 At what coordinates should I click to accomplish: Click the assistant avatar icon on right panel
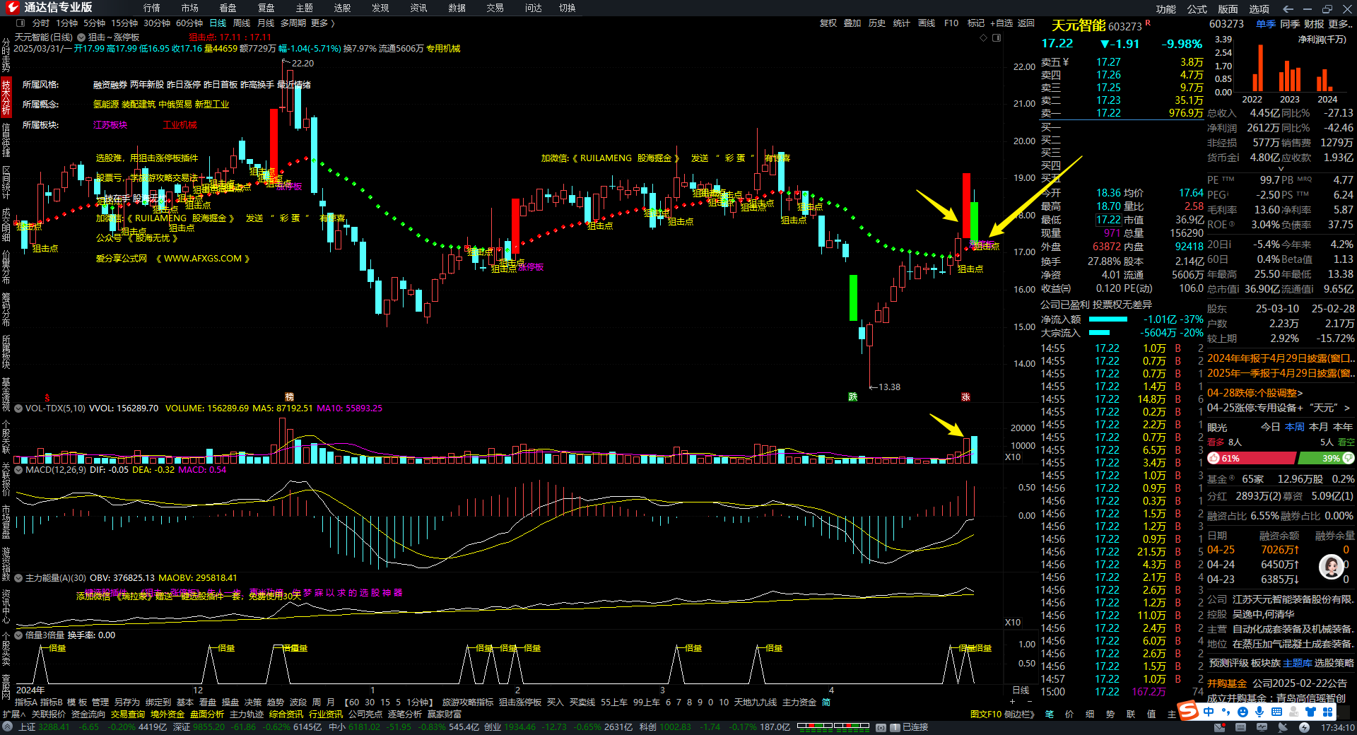[1332, 566]
